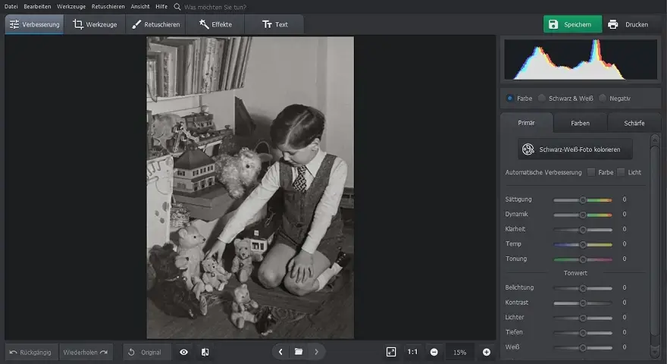The height and width of the screenshot is (364, 667).
Task: Toggle the eye preview icon
Action: click(183, 352)
